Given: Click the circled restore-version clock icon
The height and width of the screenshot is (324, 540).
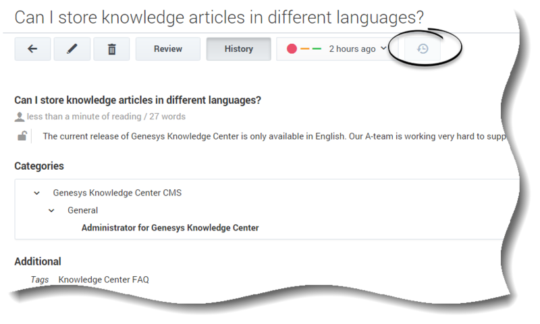Looking at the screenshot, I should pos(423,48).
